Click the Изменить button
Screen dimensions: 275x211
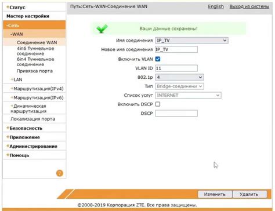pyautogui.click(x=215, y=194)
